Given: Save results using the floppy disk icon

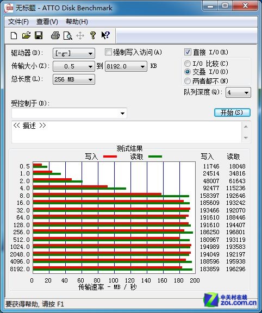Looking at the screenshot, I should point(39,35).
